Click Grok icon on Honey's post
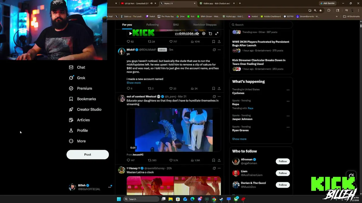 pos(214,168)
